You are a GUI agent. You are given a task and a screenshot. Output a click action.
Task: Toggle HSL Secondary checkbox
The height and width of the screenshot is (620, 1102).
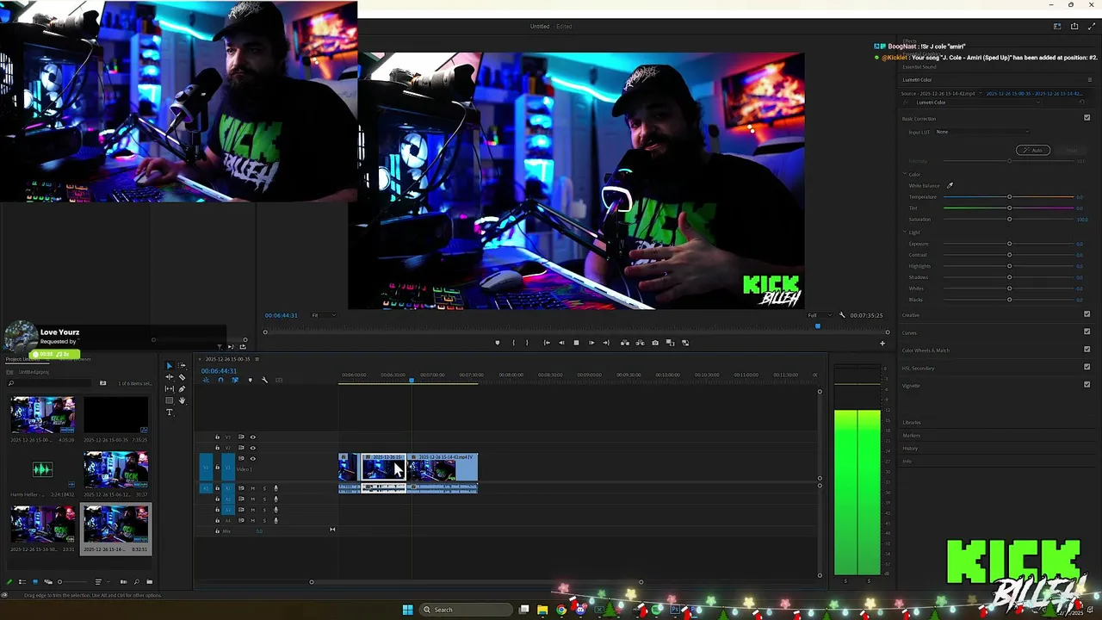(1087, 367)
